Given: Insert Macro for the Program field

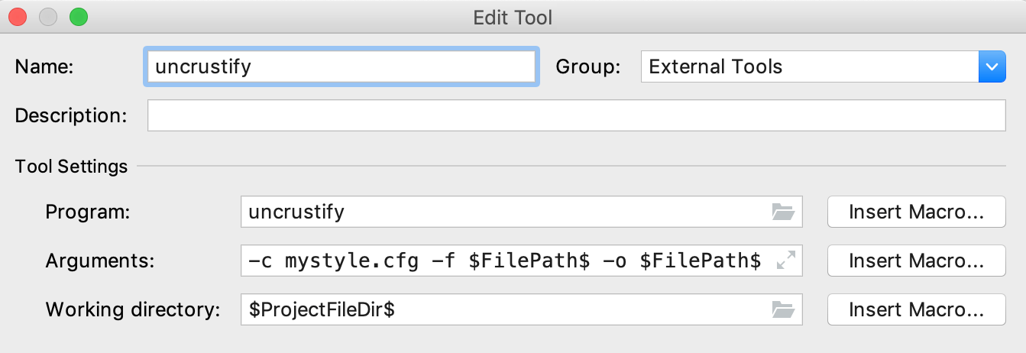Looking at the screenshot, I should [916, 212].
